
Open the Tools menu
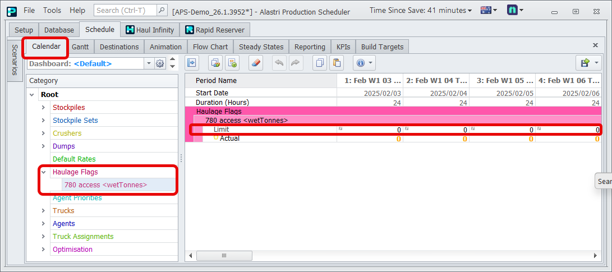[52, 11]
